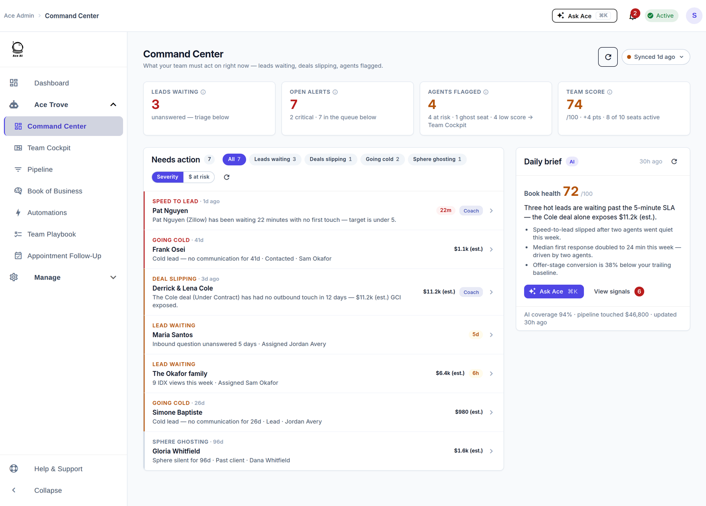Click the 6h badge on Okafor family
The image size is (706, 506).
(476, 373)
